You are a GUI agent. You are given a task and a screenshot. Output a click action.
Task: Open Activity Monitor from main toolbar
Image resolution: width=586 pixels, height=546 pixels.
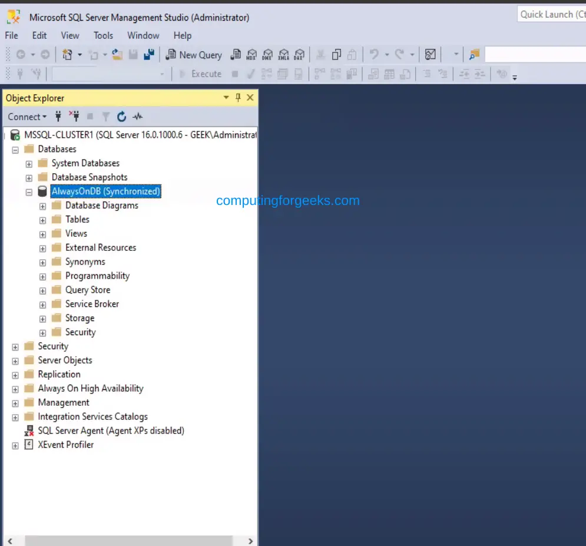click(x=430, y=55)
